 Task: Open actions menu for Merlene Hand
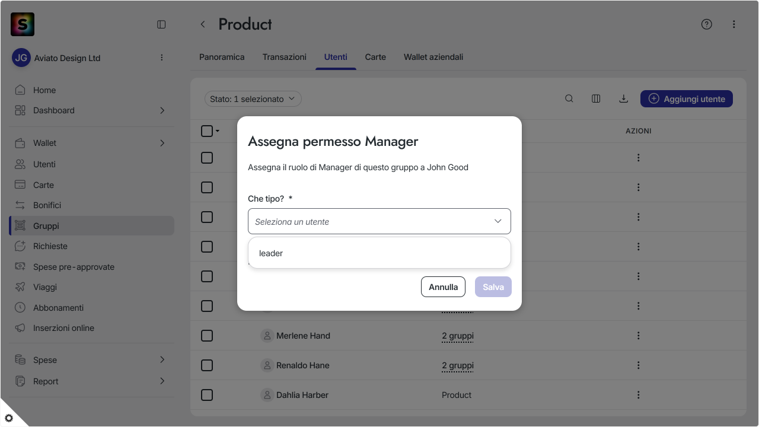(639, 336)
